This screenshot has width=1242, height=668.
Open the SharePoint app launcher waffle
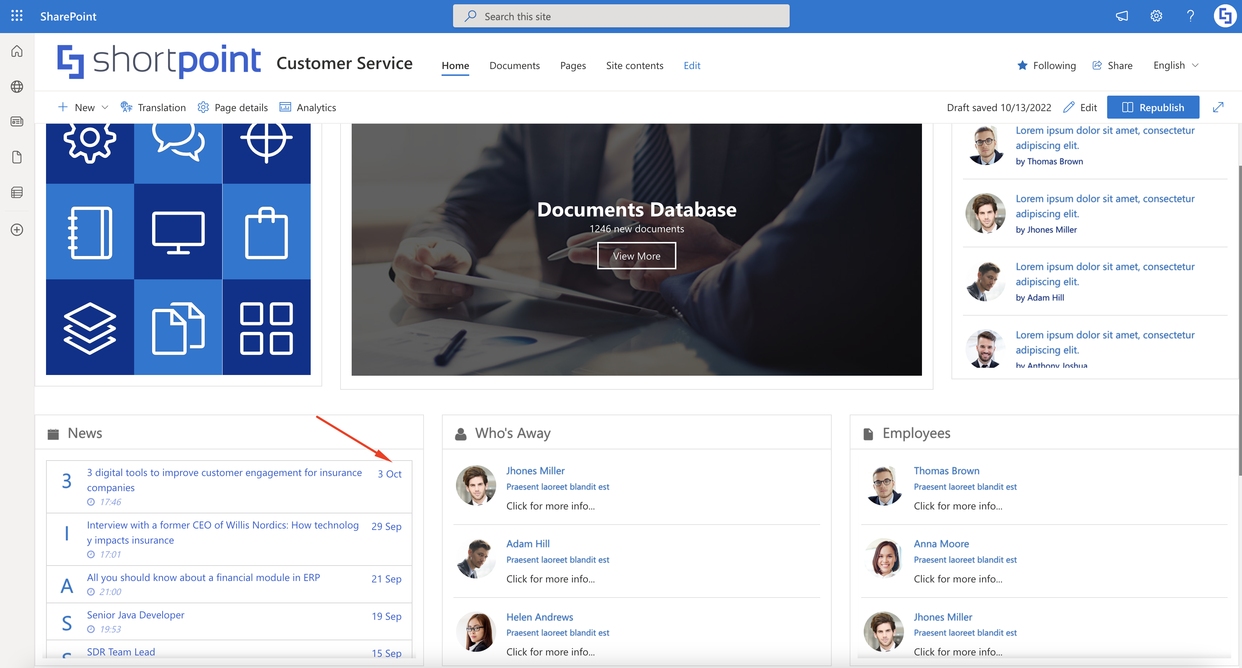(17, 16)
